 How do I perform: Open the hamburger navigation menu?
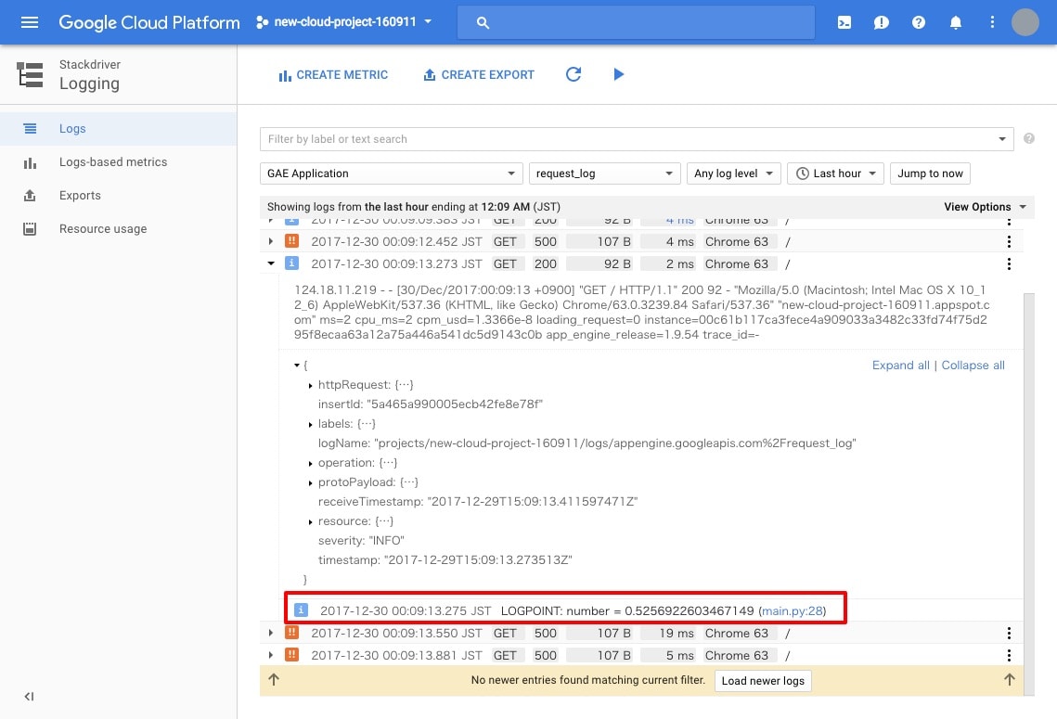30,22
